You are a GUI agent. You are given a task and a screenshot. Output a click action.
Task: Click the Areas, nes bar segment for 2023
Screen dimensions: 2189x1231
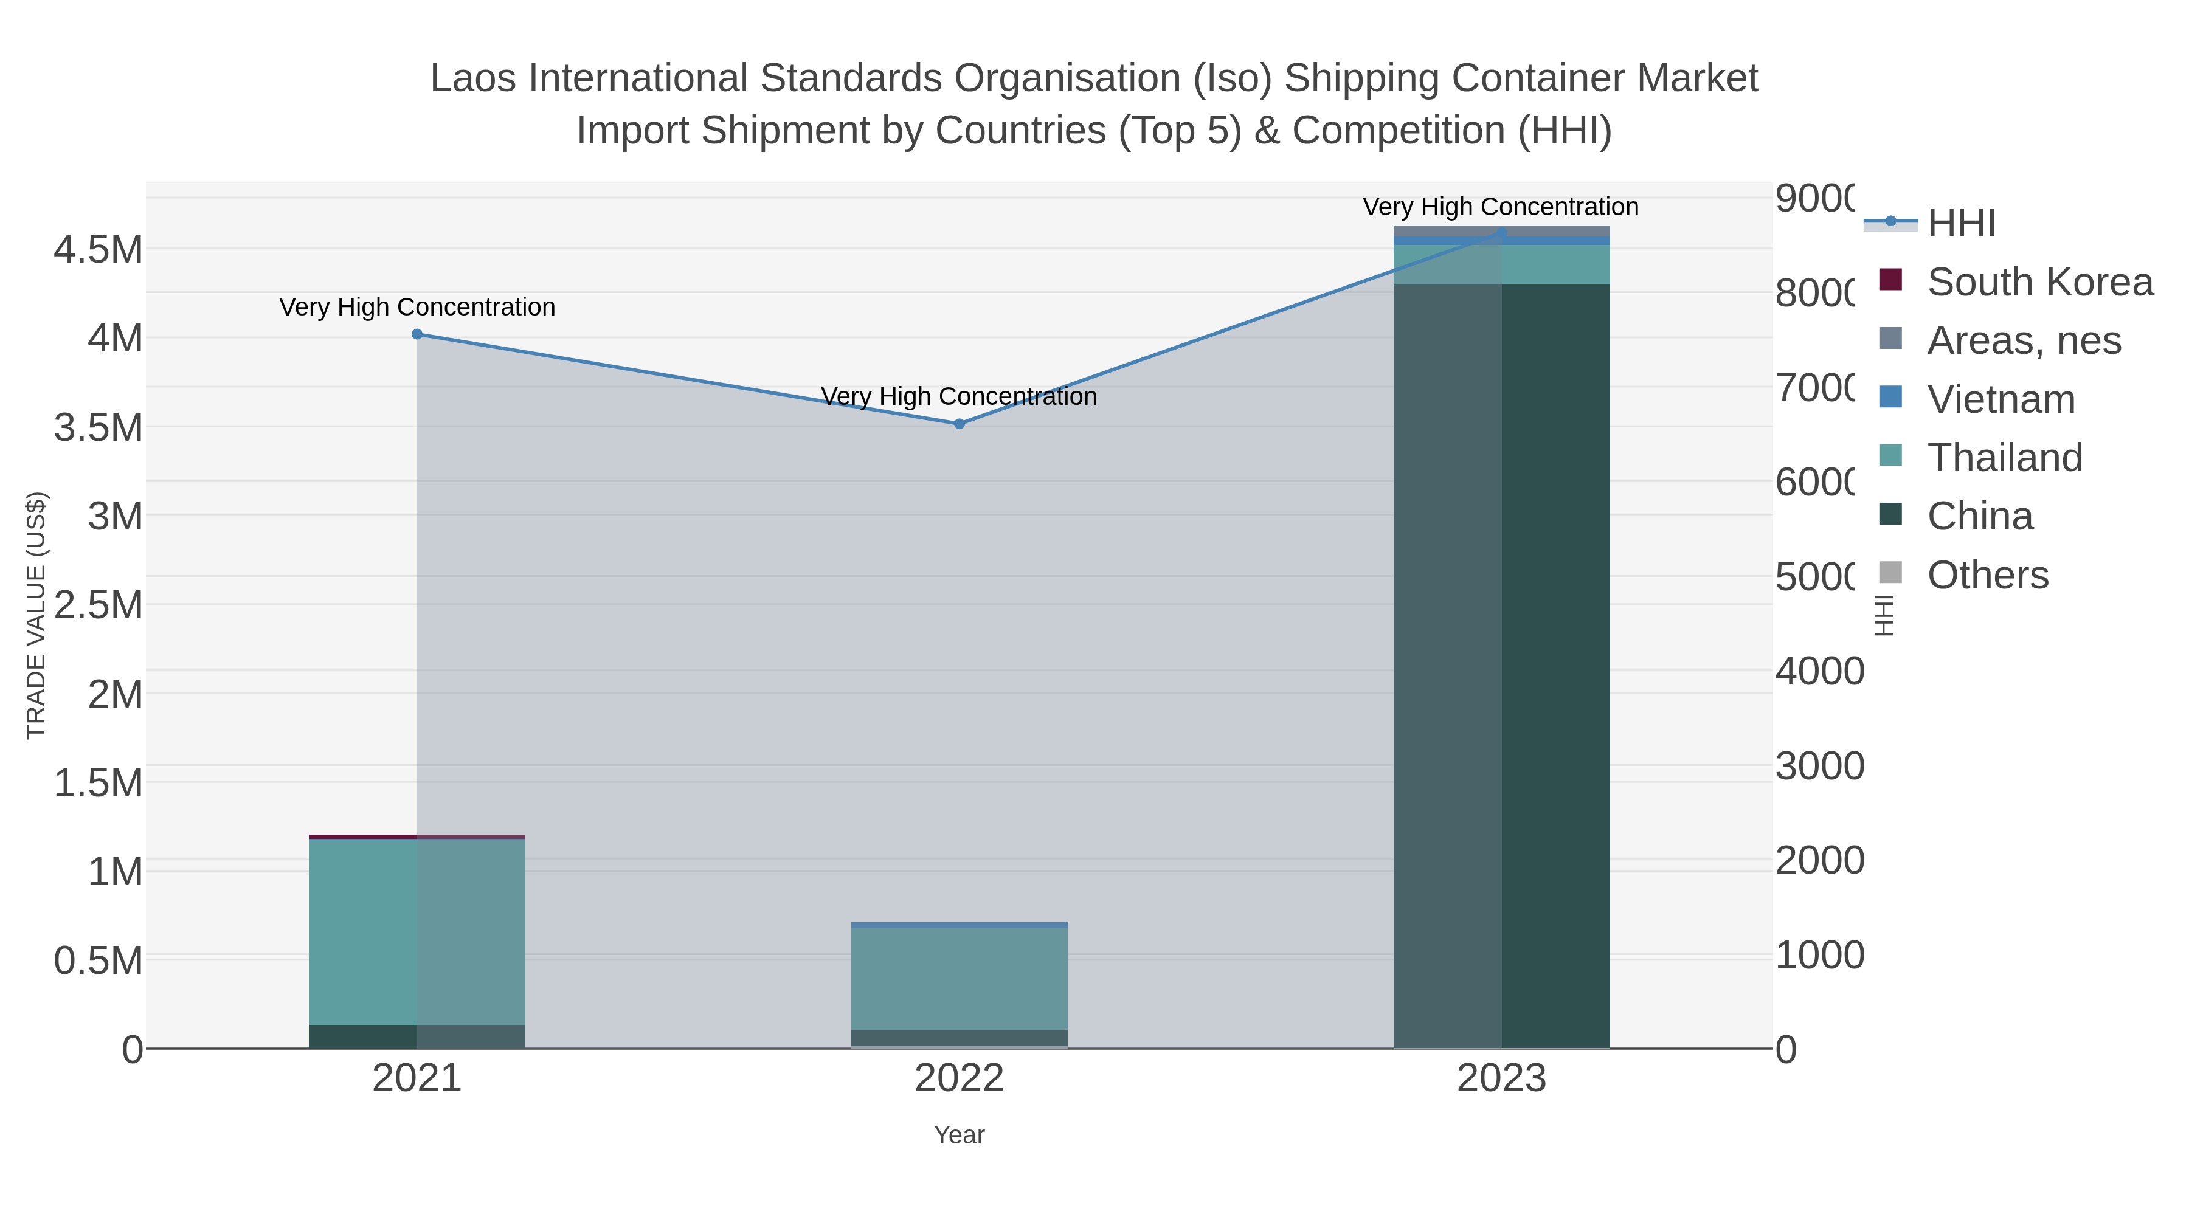[1501, 231]
